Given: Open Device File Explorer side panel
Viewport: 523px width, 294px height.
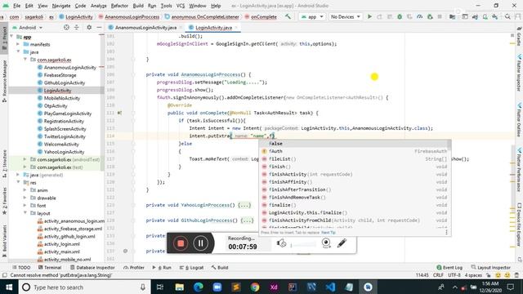Looking at the screenshot, I should pyautogui.click(x=519, y=225).
